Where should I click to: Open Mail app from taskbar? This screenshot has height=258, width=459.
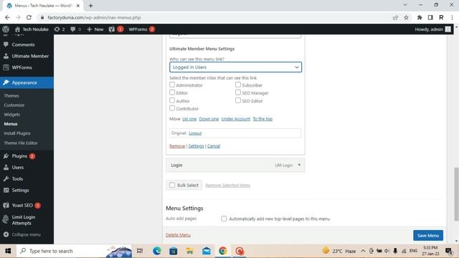coord(207,251)
